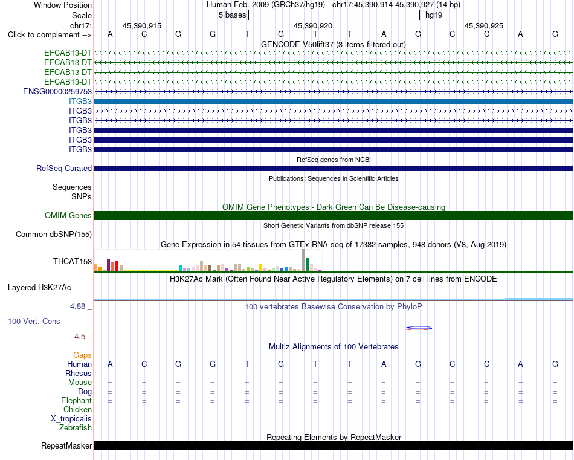Click the blue oval conservation marker

(x=419, y=328)
